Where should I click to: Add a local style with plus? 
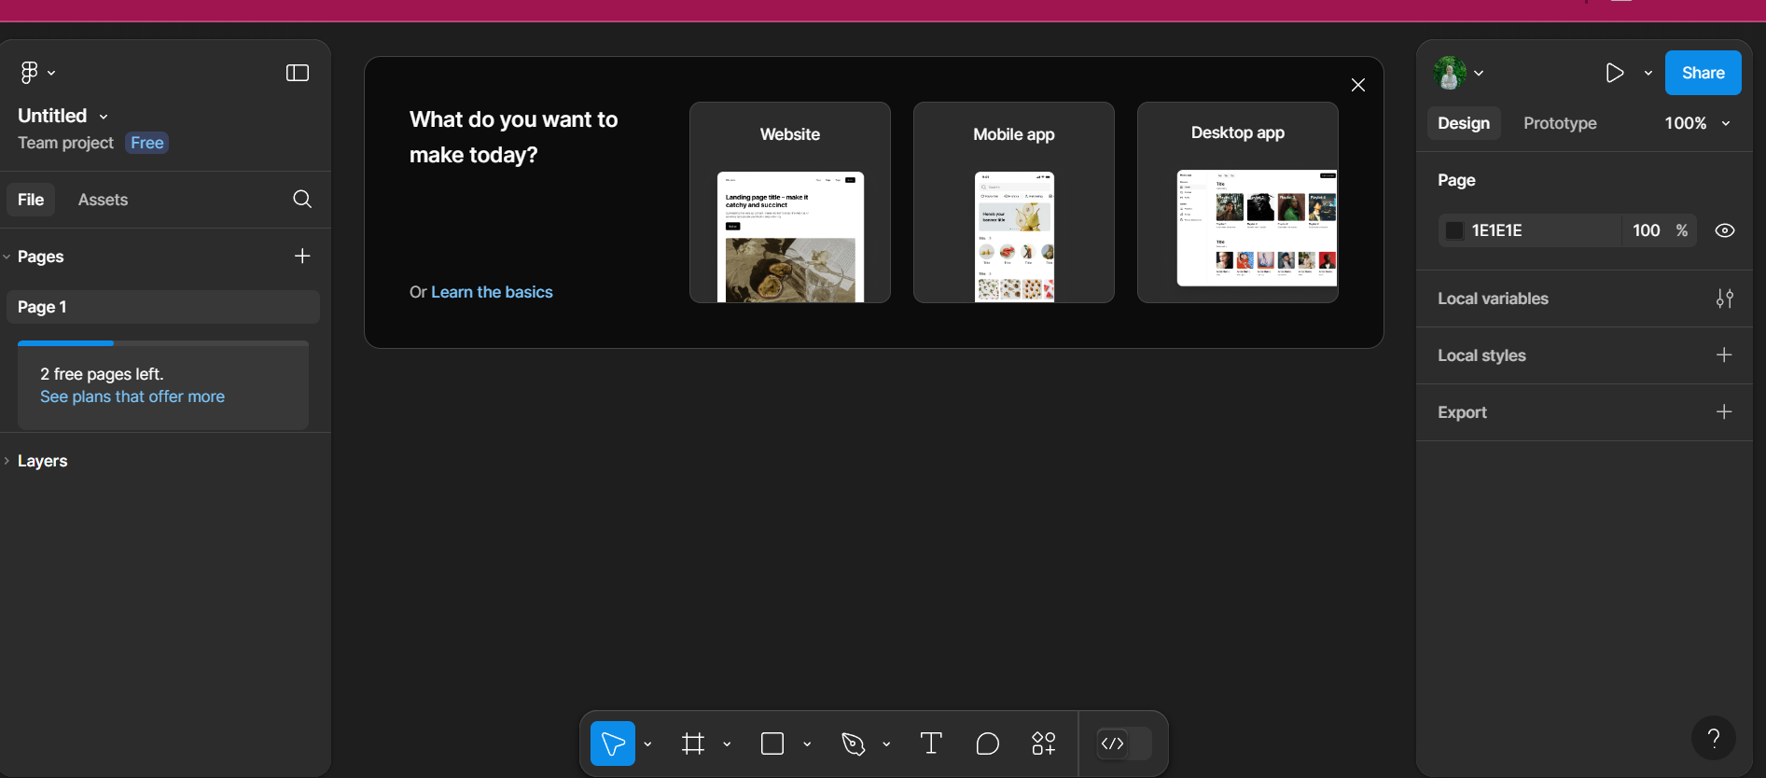(1724, 354)
